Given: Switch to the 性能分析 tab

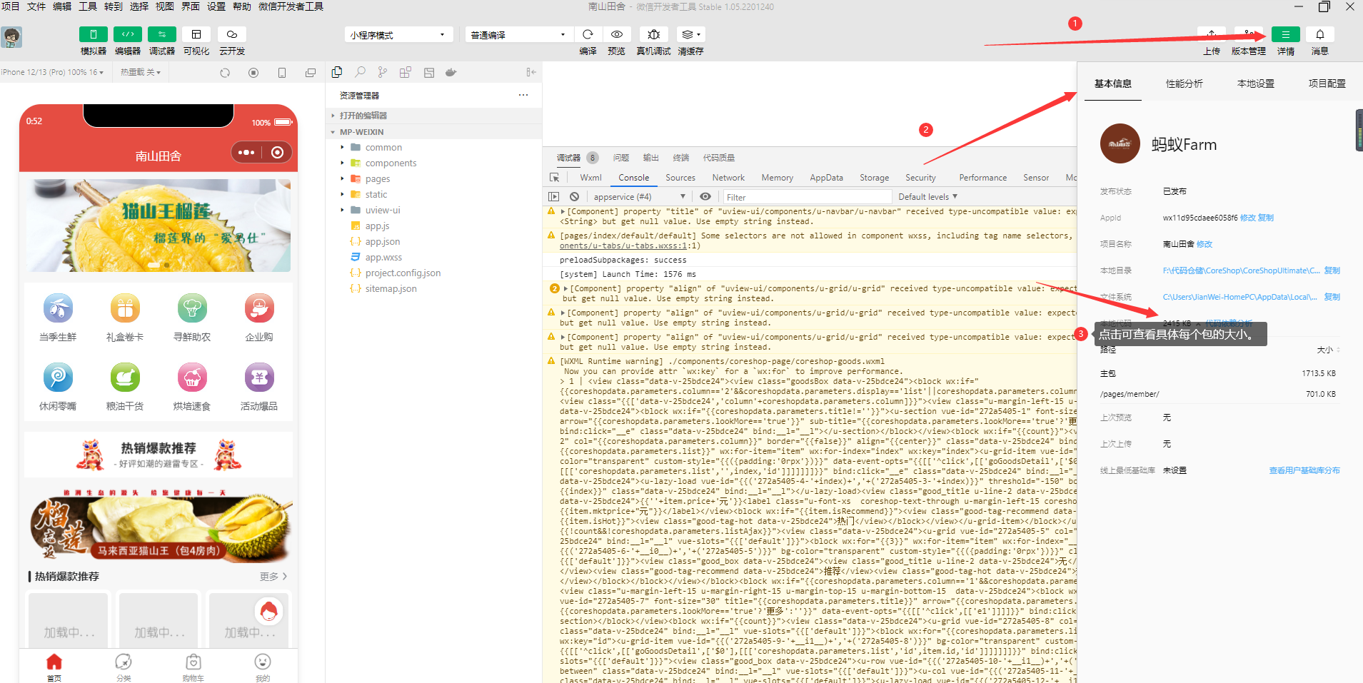Looking at the screenshot, I should (1185, 84).
